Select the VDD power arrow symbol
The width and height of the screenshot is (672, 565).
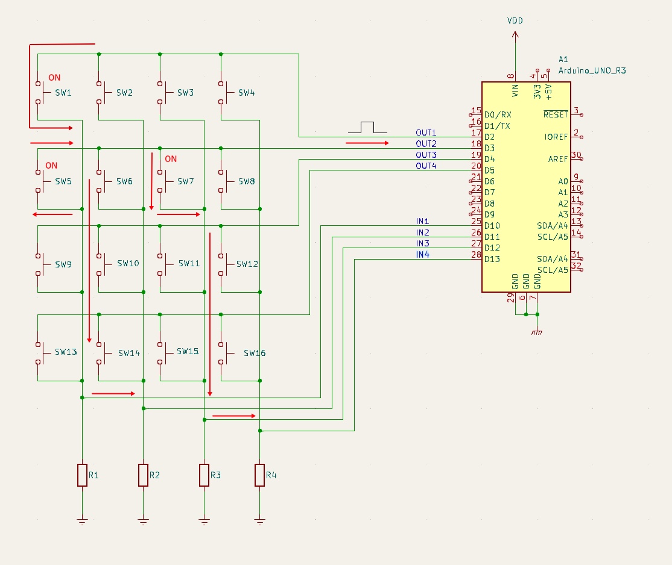pos(515,36)
